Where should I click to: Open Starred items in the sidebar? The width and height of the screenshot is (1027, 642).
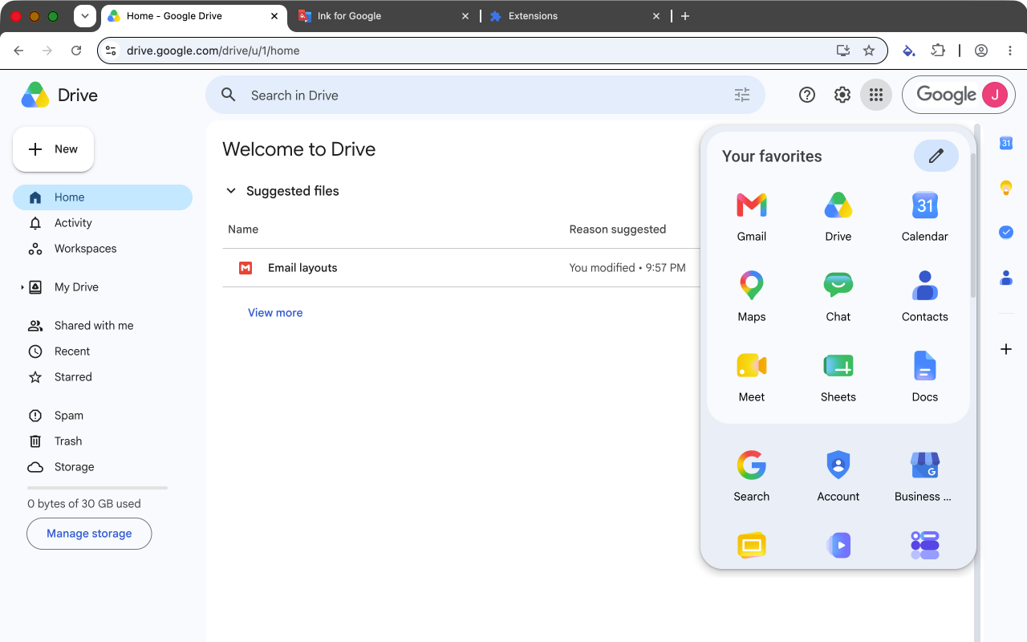click(x=103, y=377)
